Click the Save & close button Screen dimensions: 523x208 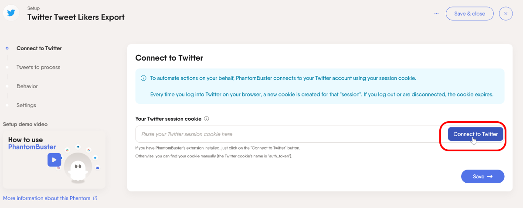click(469, 14)
